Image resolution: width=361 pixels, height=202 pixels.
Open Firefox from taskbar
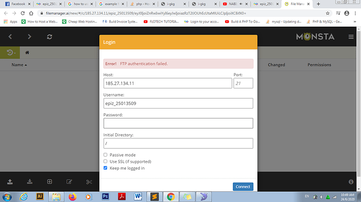(73, 197)
